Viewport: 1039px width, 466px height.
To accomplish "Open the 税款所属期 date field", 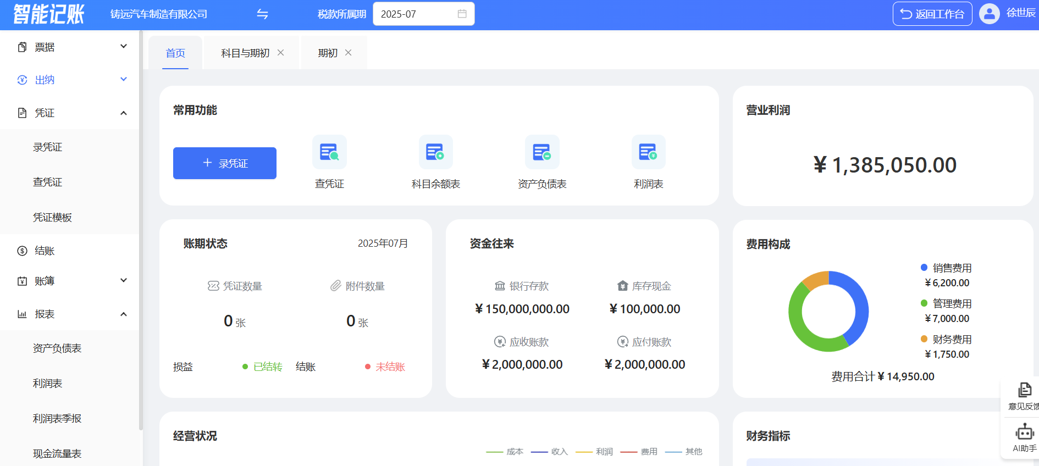I will [423, 14].
